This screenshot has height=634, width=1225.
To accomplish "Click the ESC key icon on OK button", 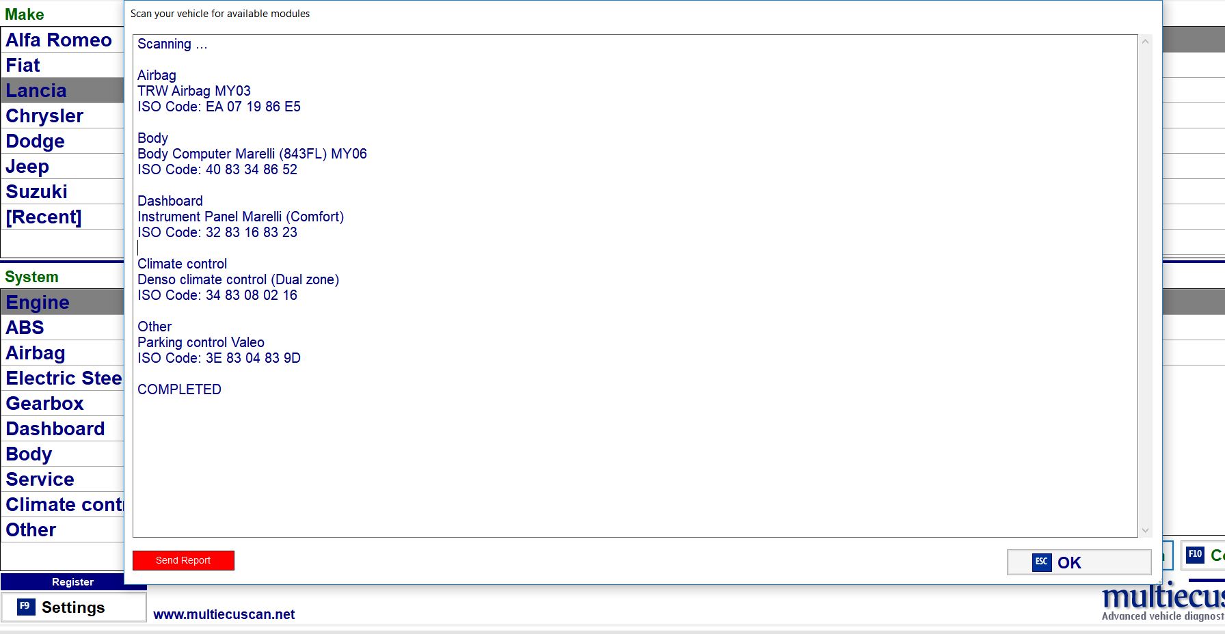I will (x=1041, y=562).
